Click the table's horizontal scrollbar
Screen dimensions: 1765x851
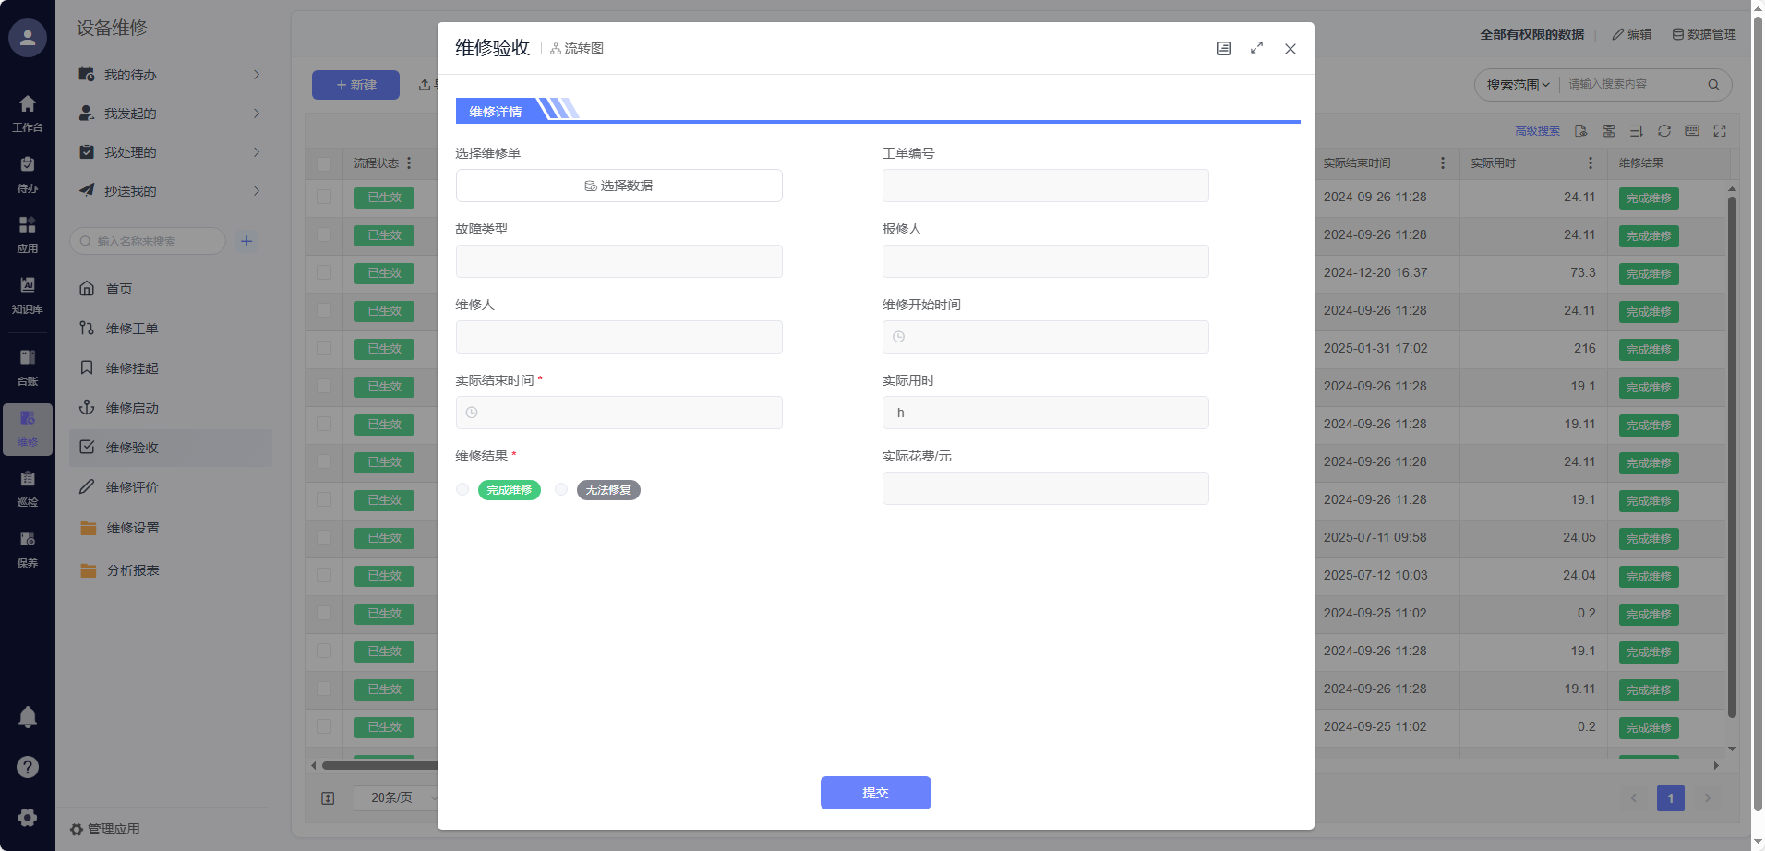point(378,765)
